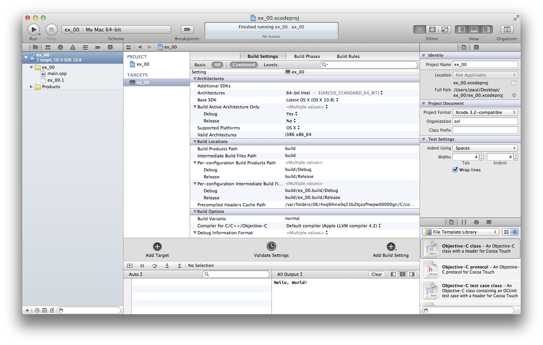Viewport: 543px width, 345px height.
Task: Click Validate Settings clock icon
Action: point(271,246)
